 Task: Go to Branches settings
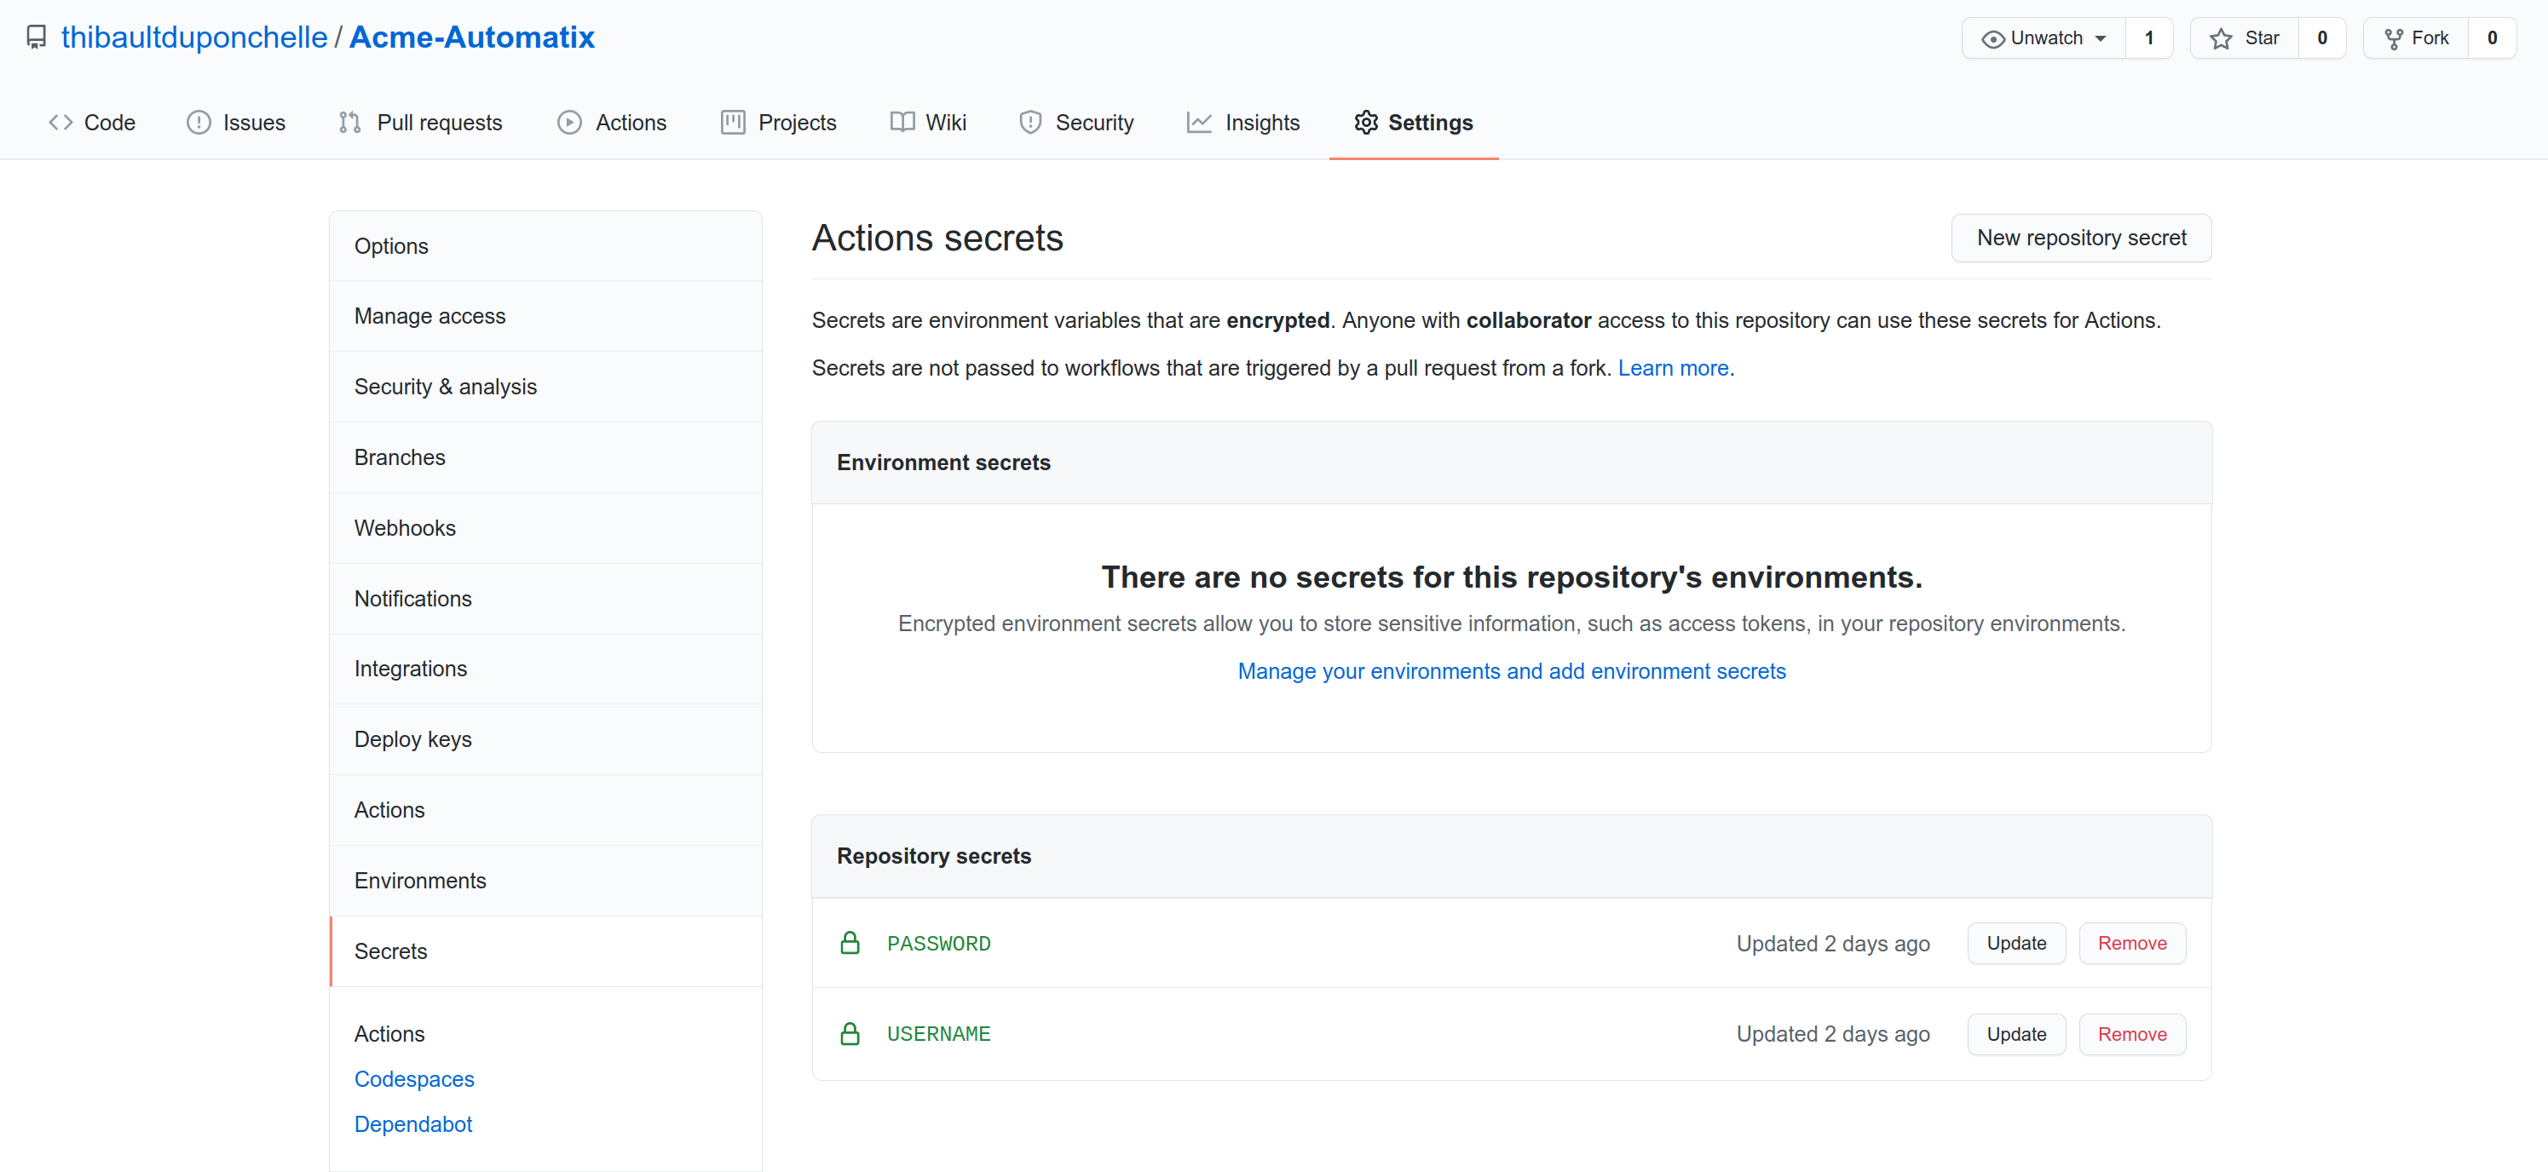coord(546,458)
